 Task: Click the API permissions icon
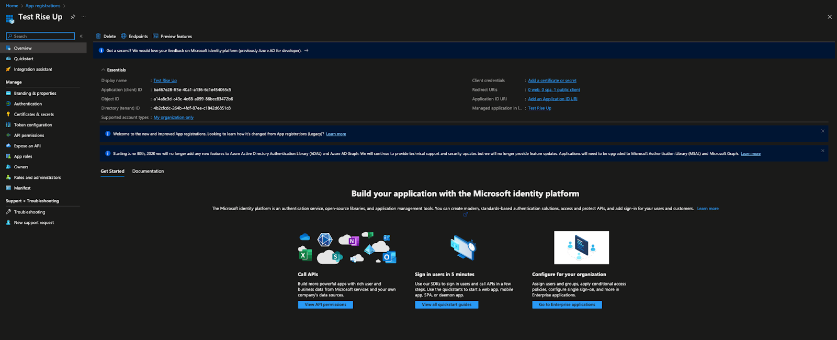[8, 135]
